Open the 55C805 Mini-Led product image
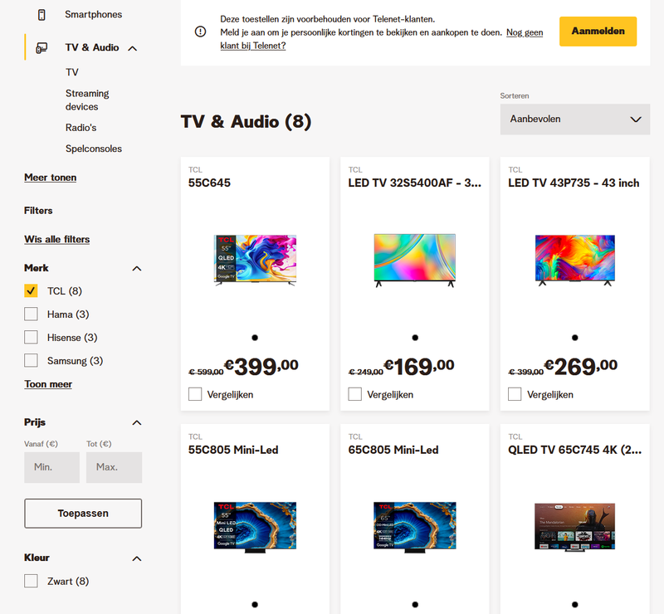The width and height of the screenshot is (664, 614). (255, 526)
